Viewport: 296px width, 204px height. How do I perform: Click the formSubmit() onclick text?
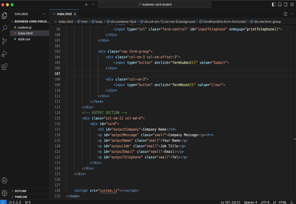[184, 63]
